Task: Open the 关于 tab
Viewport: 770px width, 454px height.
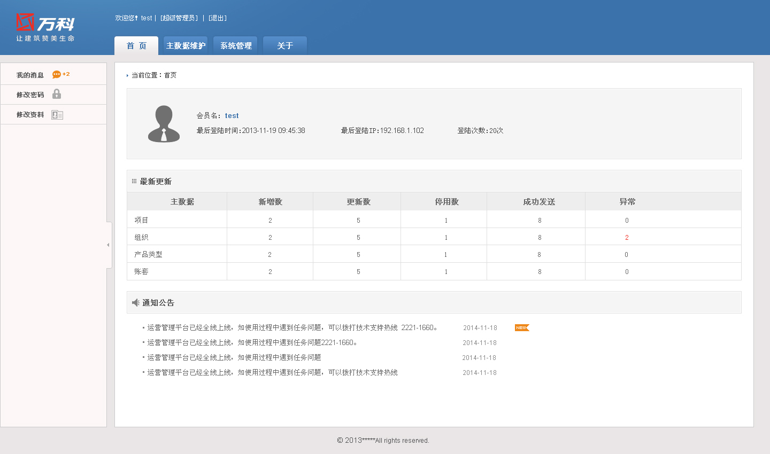Action: pos(285,45)
